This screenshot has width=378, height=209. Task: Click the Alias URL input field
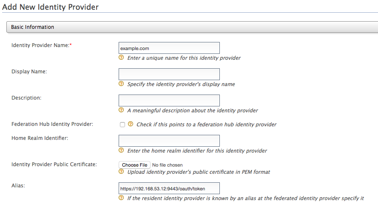point(169,188)
